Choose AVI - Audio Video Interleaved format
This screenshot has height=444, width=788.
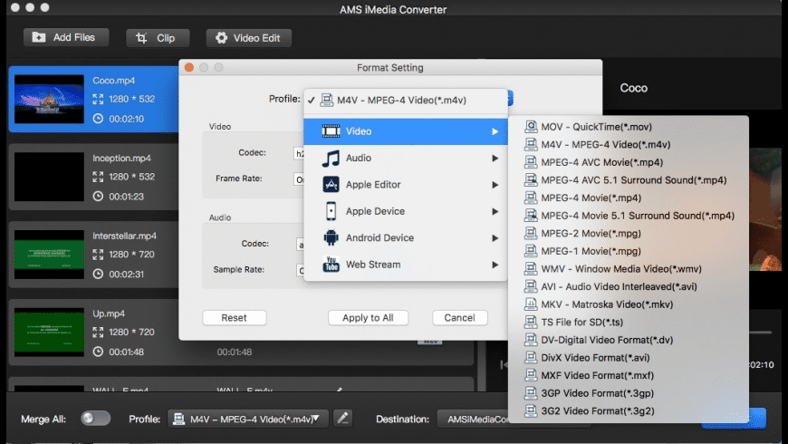pos(629,286)
